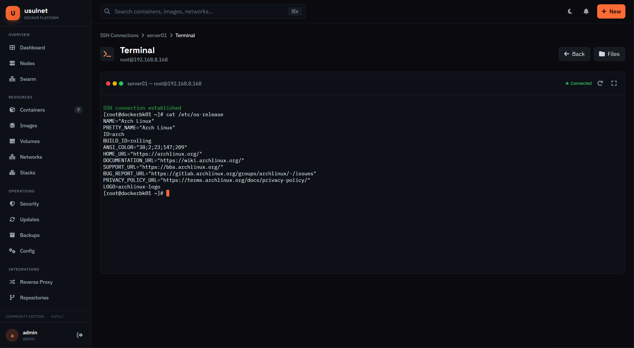634x348 pixels.
Task: Open the Stacks section
Action: click(x=27, y=172)
